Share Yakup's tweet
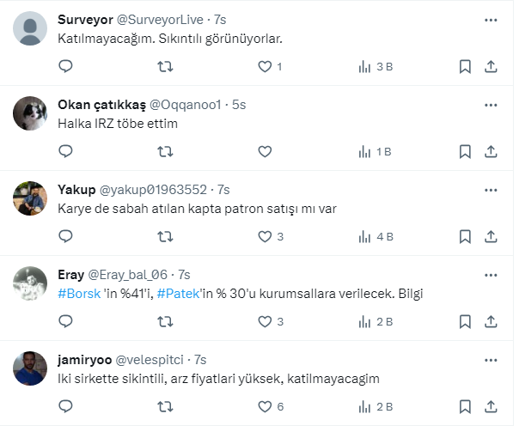Screen dimensions: 519x426 tap(491, 236)
